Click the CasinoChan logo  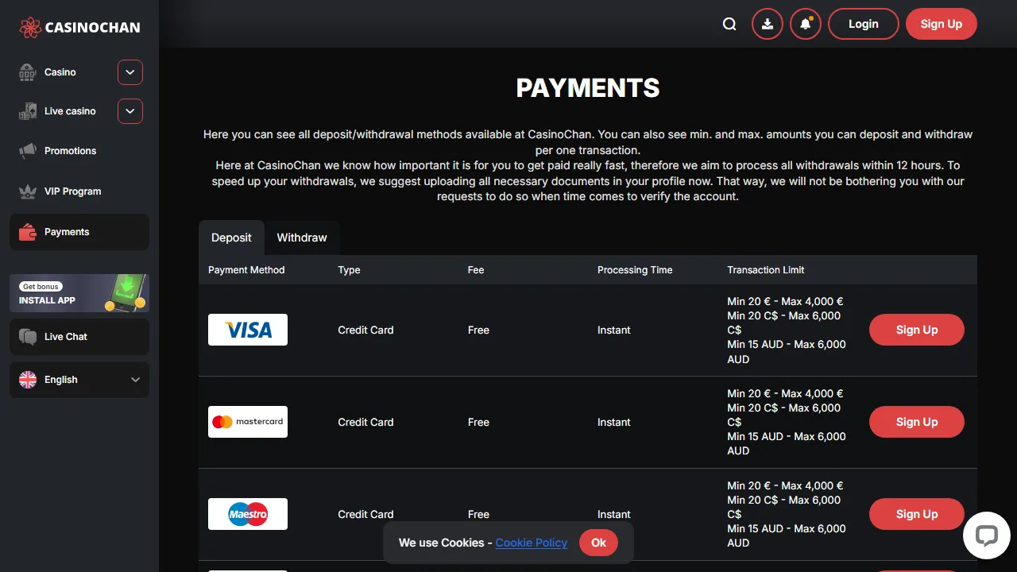click(x=79, y=27)
